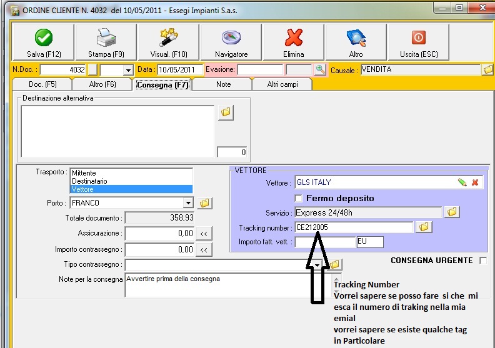
Task: Click the Servizio field Express 24/48h
Action: coord(368,212)
